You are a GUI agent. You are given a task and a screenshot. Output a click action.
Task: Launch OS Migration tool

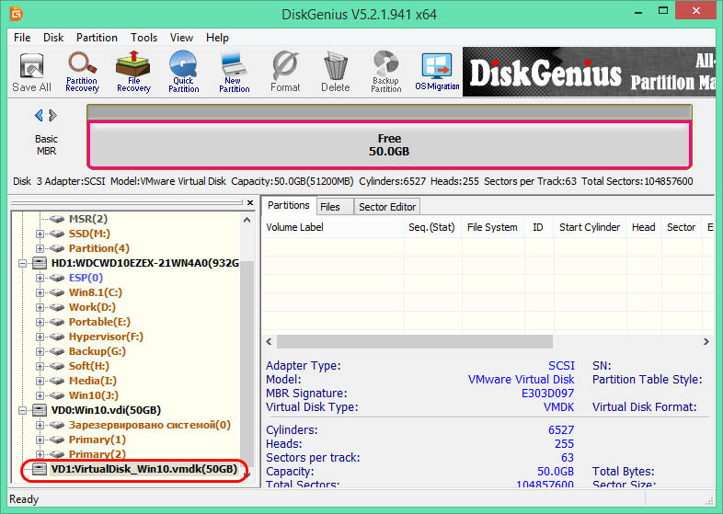[437, 72]
